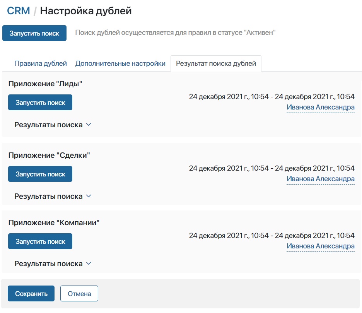362x313 pixels.
Task: Click the Приложение "Компании" heading
Action: click(54, 222)
